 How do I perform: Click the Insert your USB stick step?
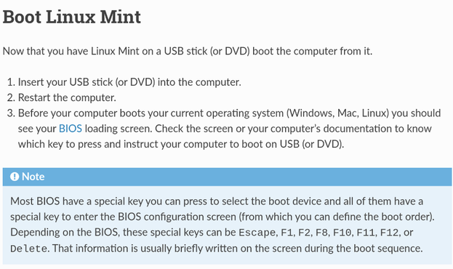(x=129, y=82)
